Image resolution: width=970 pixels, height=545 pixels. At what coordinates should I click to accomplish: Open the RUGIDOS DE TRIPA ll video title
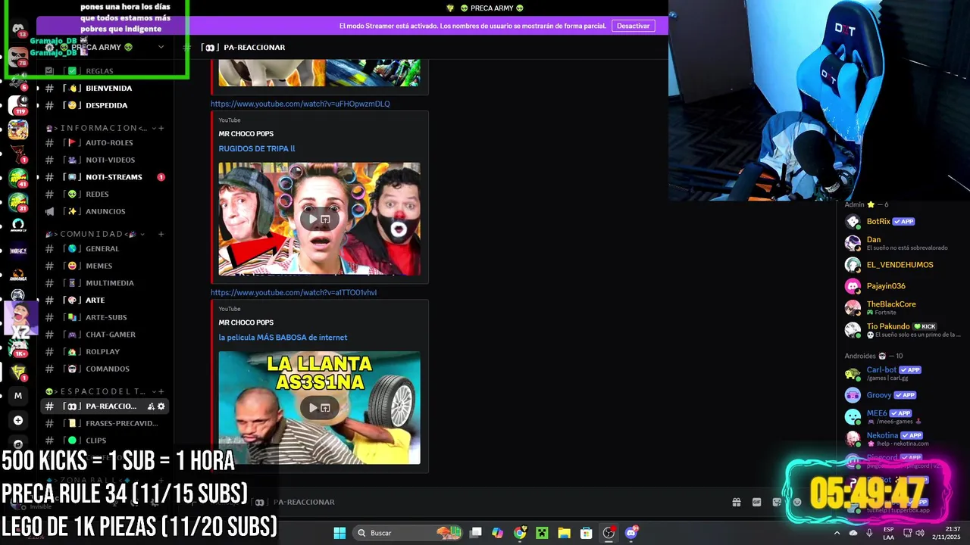point(257,148)
